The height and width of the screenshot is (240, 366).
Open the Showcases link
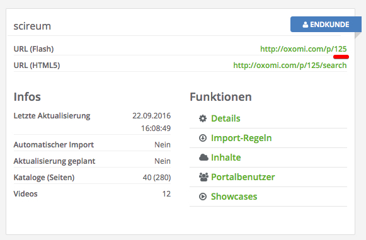pyautogui.click(x=234, y=197)
